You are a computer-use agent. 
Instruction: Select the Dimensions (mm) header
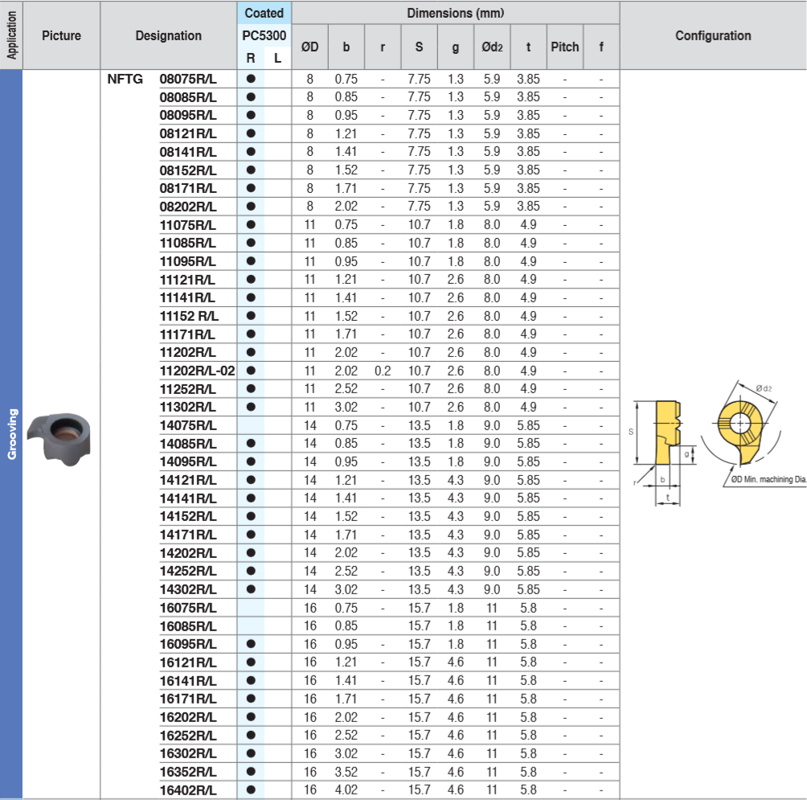pos(455,13)
